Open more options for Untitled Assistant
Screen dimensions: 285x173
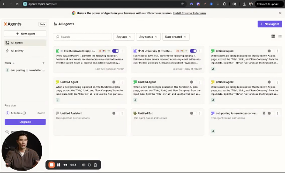pyautogui.click(x=122, y=113)
